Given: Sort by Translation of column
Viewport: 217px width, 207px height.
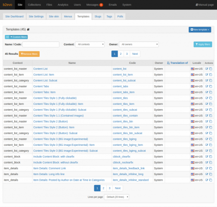Looking at the screenshot, I should 177,63.
